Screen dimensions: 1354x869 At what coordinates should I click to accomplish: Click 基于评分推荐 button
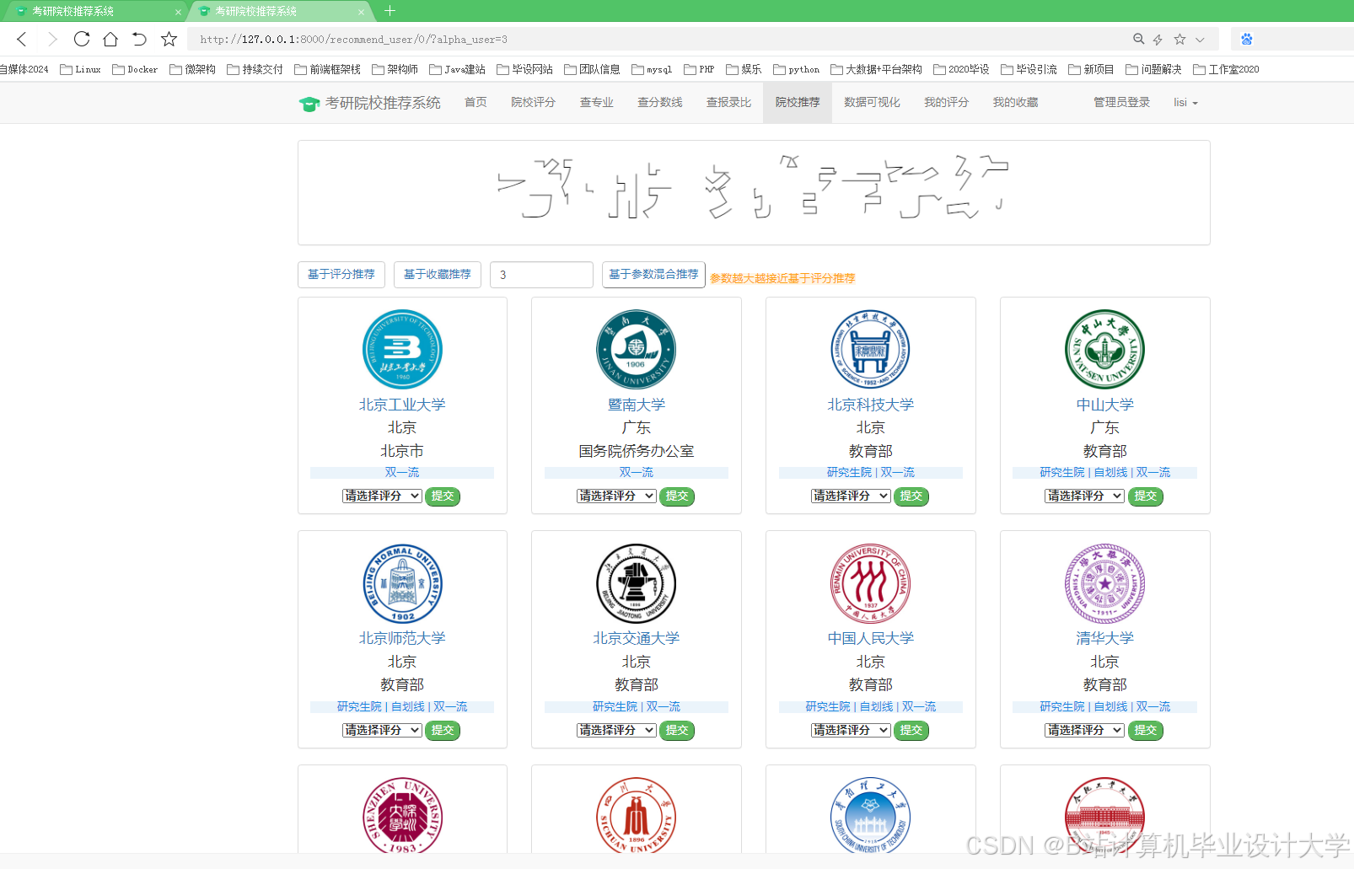pos(341,275)
